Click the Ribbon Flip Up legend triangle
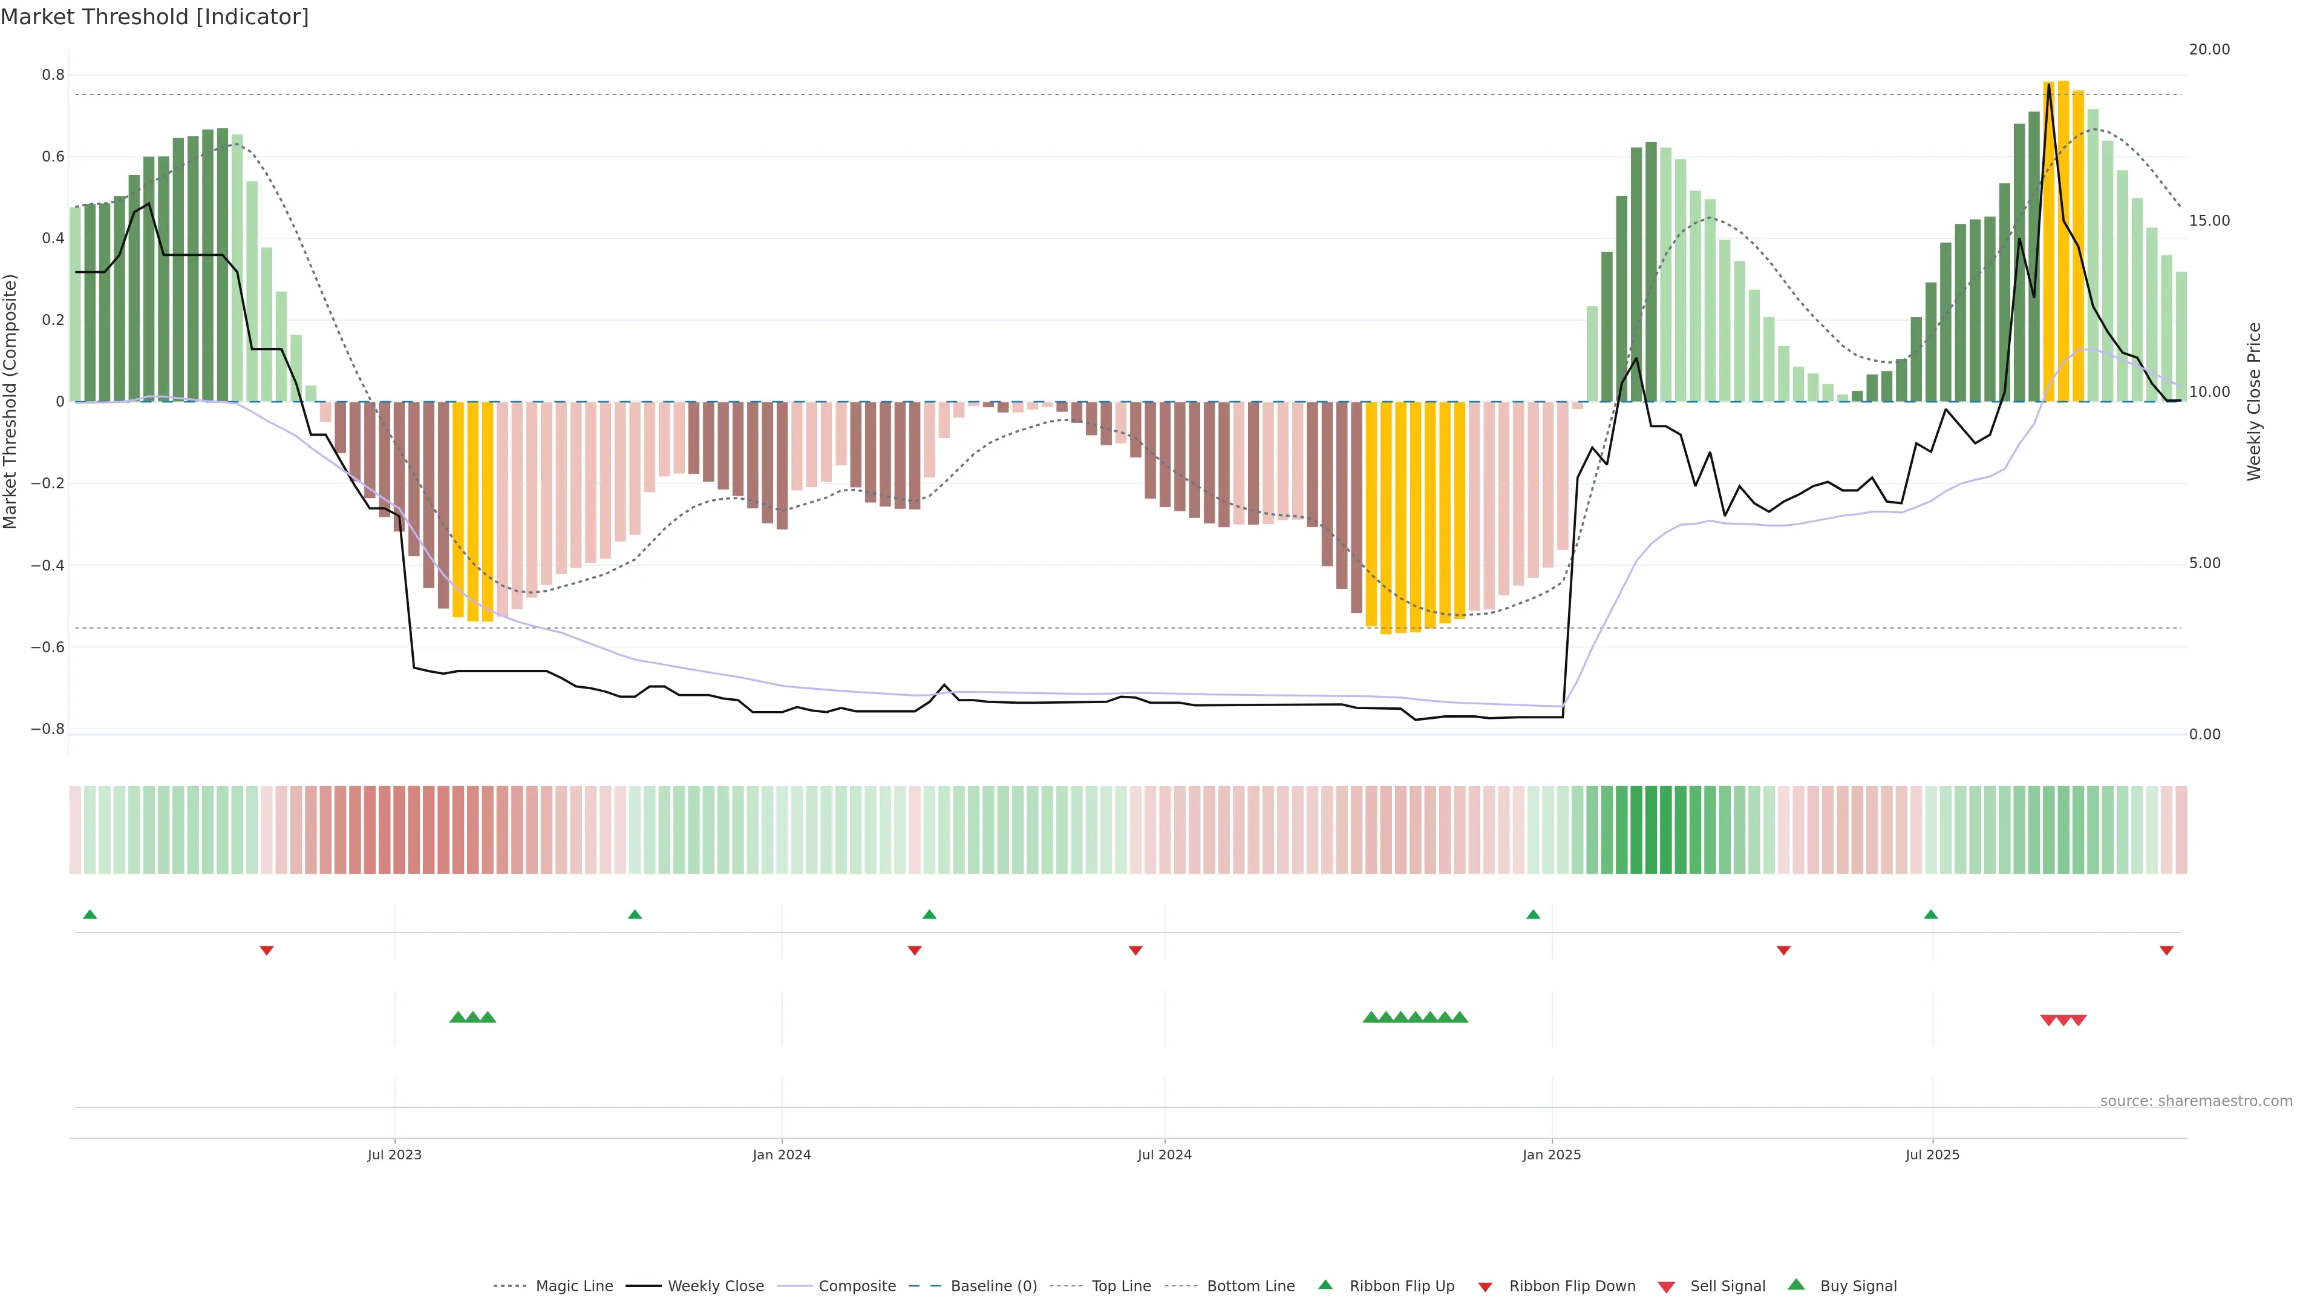Viewport: 2323px width, 1307px height. tap(1325, 1285)
